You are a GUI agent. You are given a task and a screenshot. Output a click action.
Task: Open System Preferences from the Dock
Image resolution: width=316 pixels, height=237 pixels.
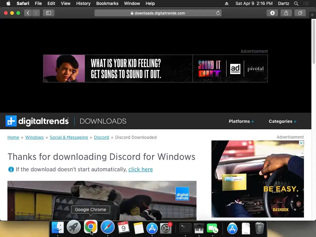point(166,228)
